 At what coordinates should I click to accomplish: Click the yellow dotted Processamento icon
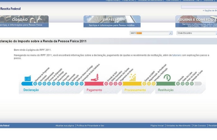[x=133, y=77]
